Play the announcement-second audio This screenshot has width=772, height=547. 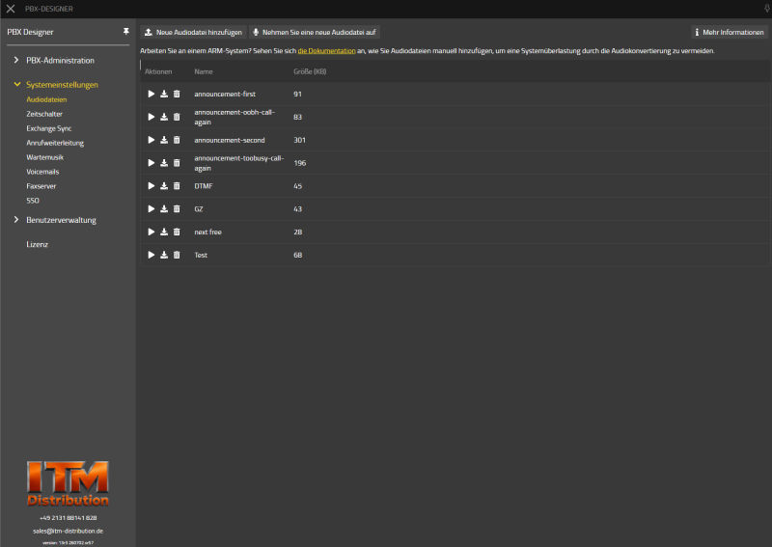click(x=152, y=140)
